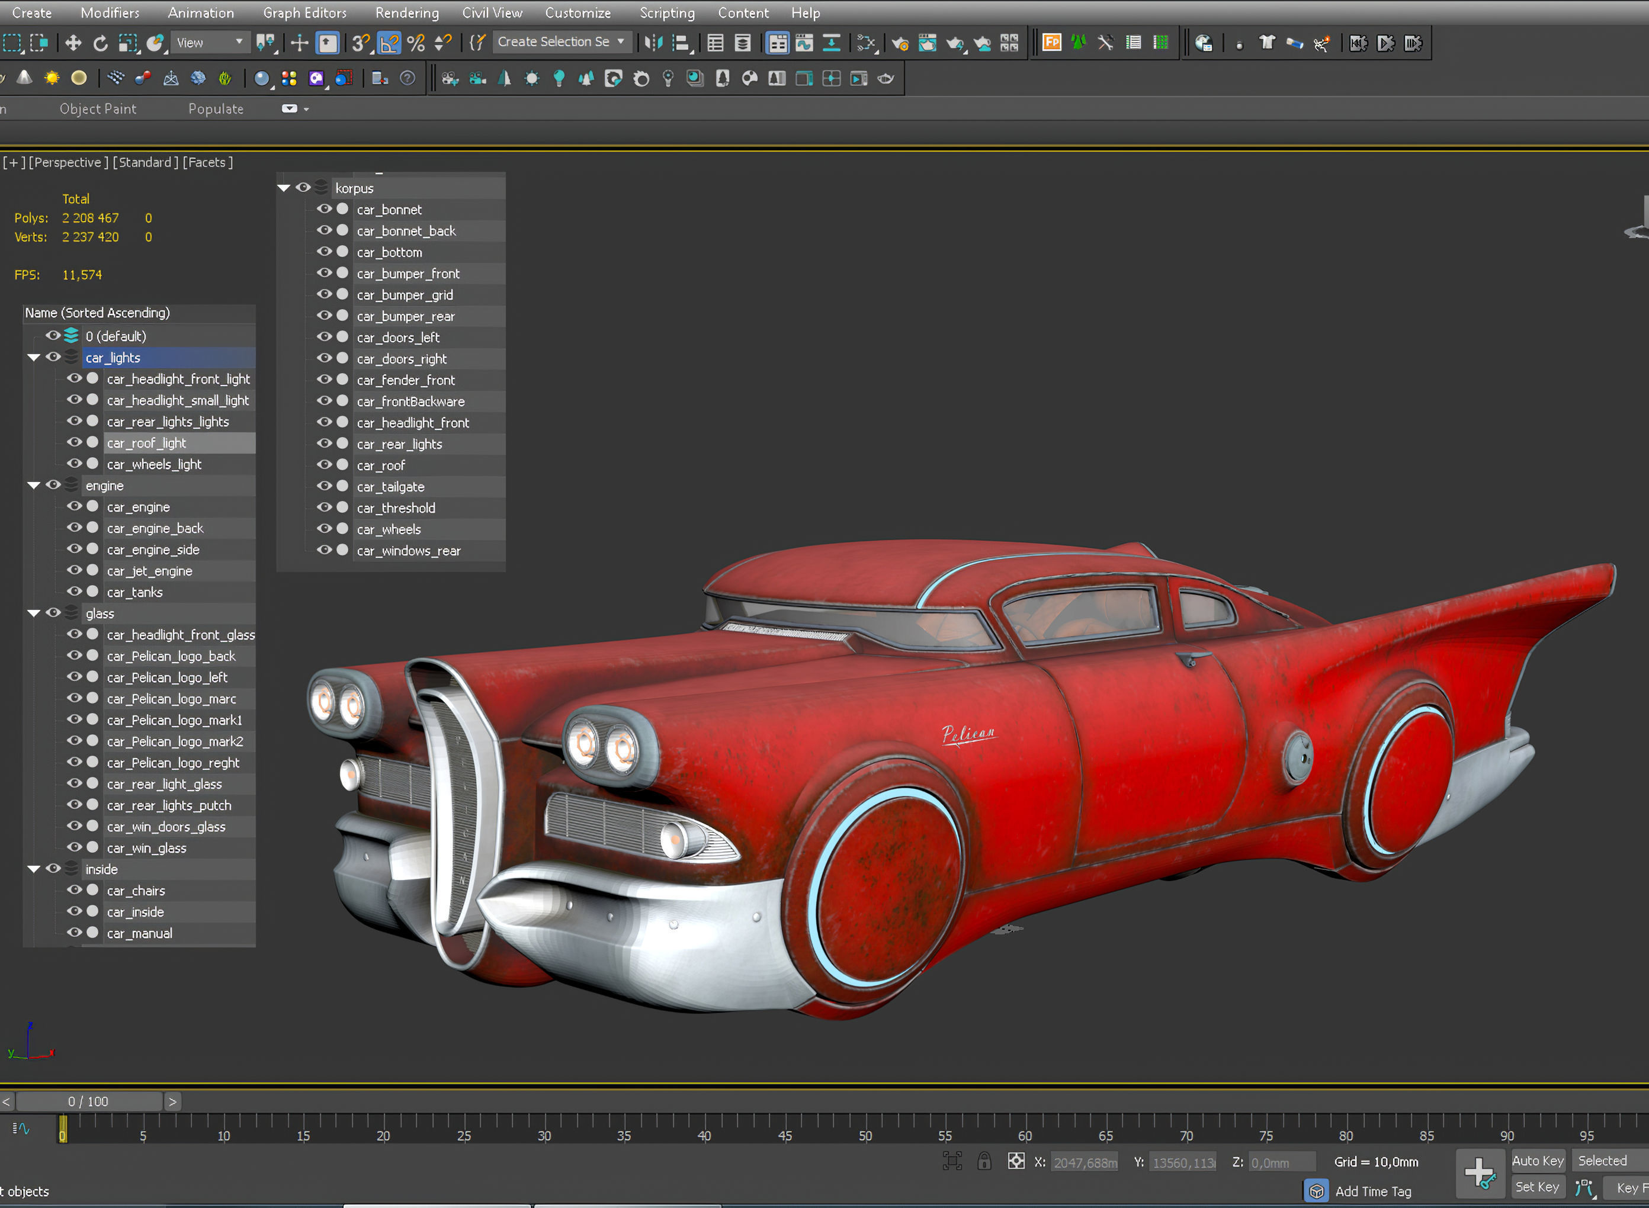Image resolution: width=1649 pixels, height=1208 pixels.
Task: Toggle Angle Snap in toolbar
Action: 389,43
